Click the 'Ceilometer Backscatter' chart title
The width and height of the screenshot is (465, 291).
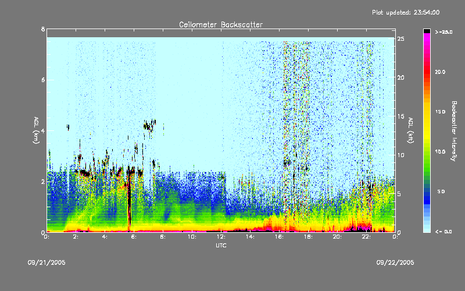[x=221, y=24]
